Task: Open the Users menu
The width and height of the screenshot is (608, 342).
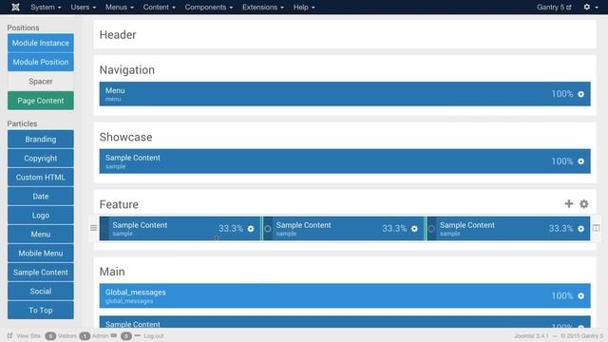Action: [83, 7]
